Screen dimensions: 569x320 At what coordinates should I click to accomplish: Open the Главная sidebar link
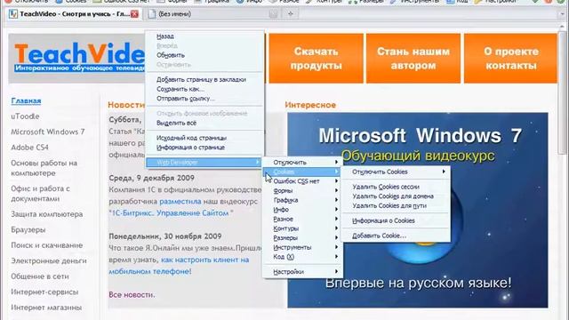26,100
